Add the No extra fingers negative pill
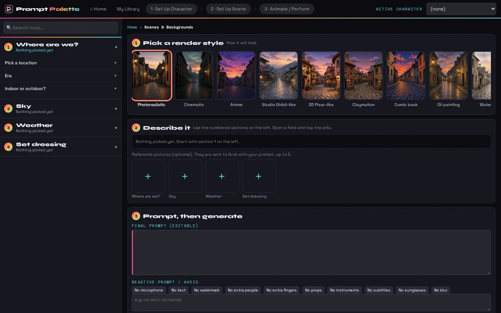Viewport: 501px width, 313px height. coord(281,290)
